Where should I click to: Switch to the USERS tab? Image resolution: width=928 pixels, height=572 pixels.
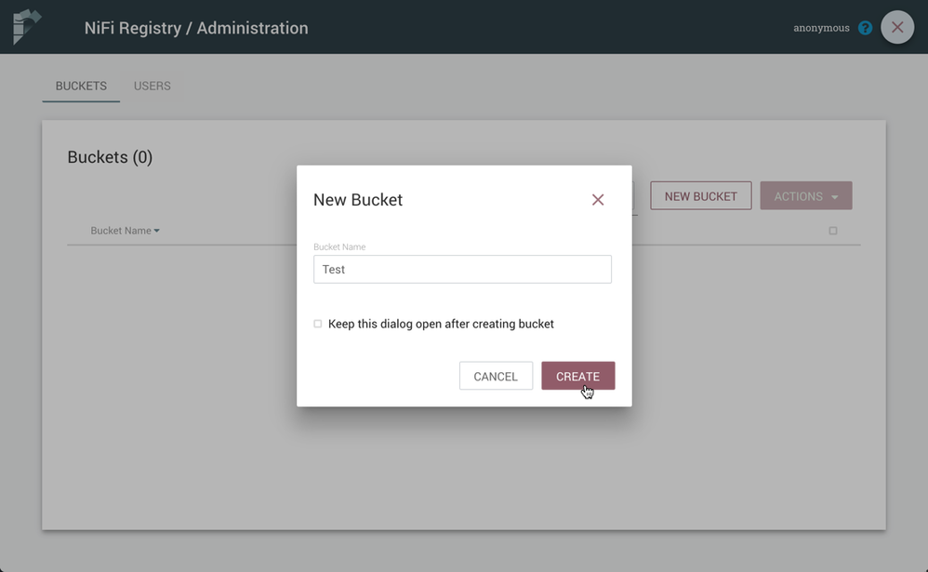pyautogui.click(x=152, y=86)
